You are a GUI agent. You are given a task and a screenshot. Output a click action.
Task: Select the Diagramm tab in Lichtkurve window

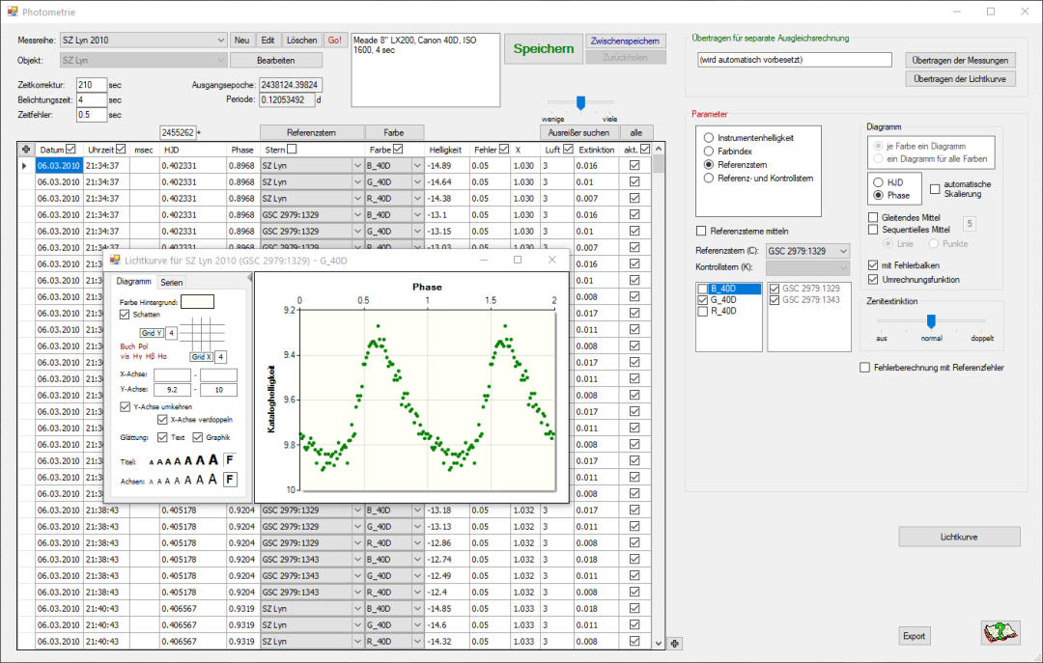[x=133, y=282]
